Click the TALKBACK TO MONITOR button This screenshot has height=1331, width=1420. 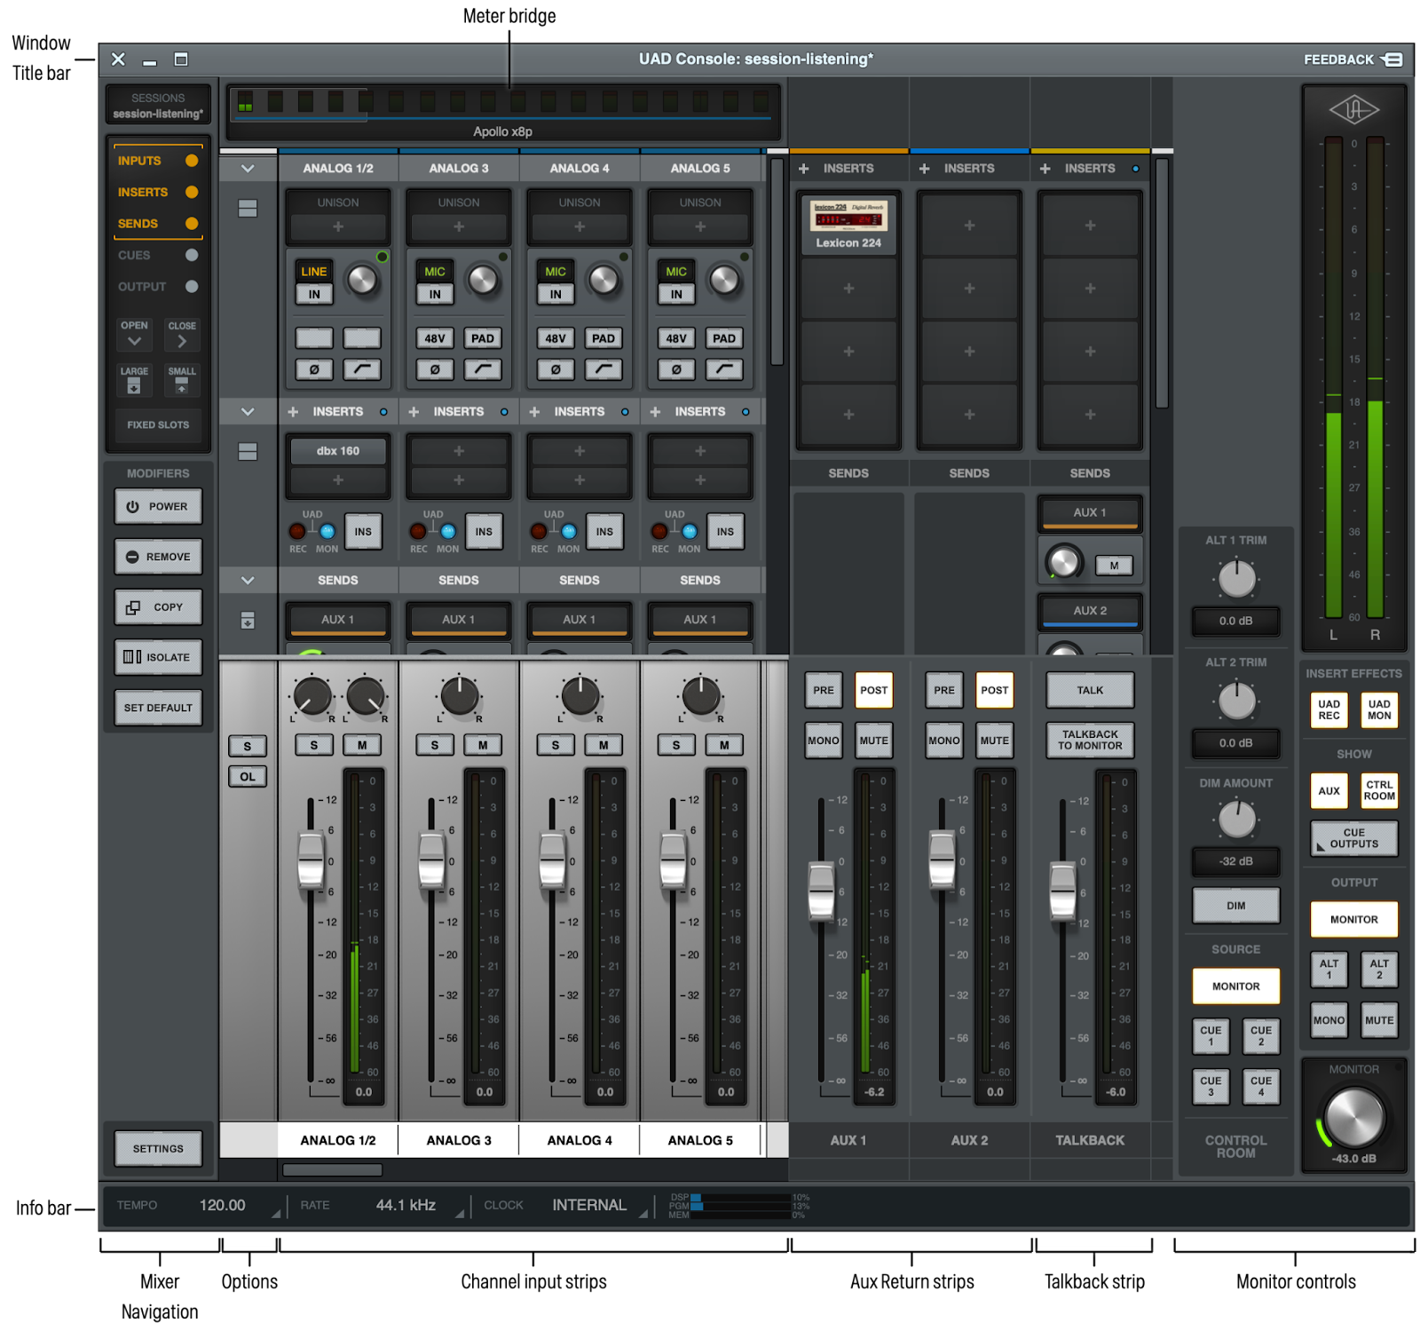[x=1089, y=740]
